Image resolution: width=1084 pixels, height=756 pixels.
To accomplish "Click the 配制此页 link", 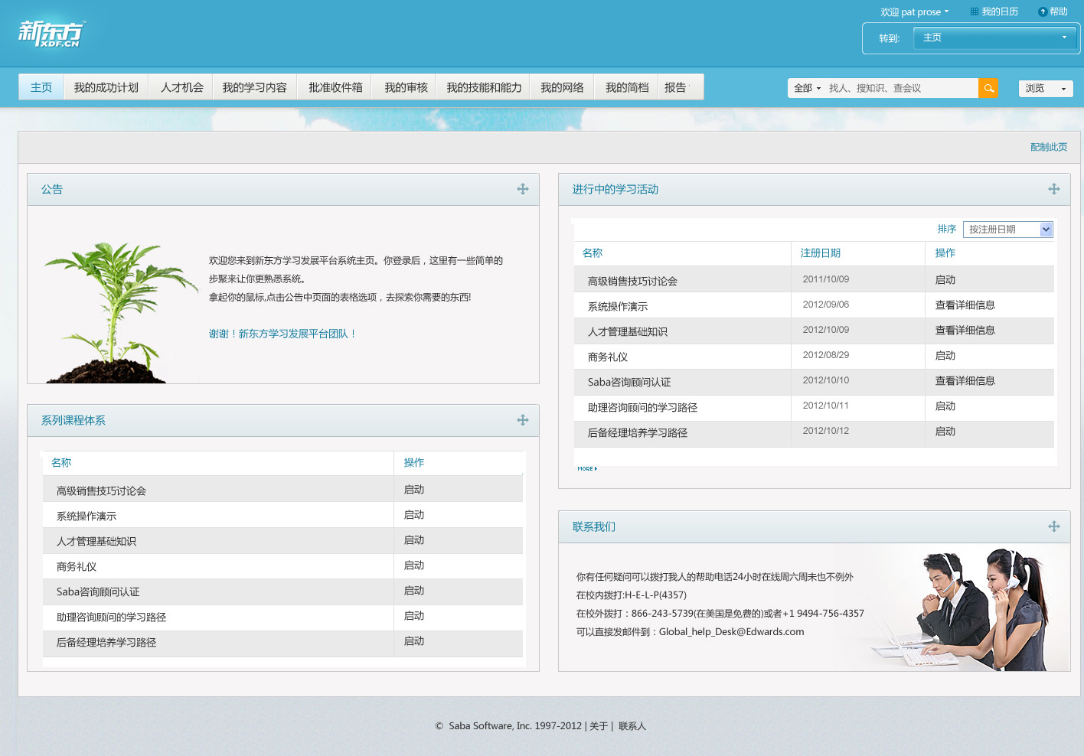I will 1049,147.
